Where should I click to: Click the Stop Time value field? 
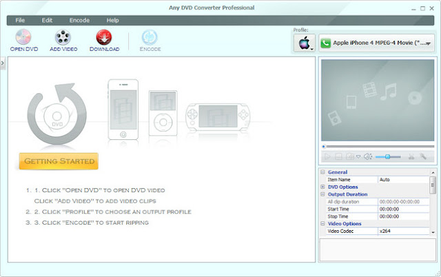403,216
